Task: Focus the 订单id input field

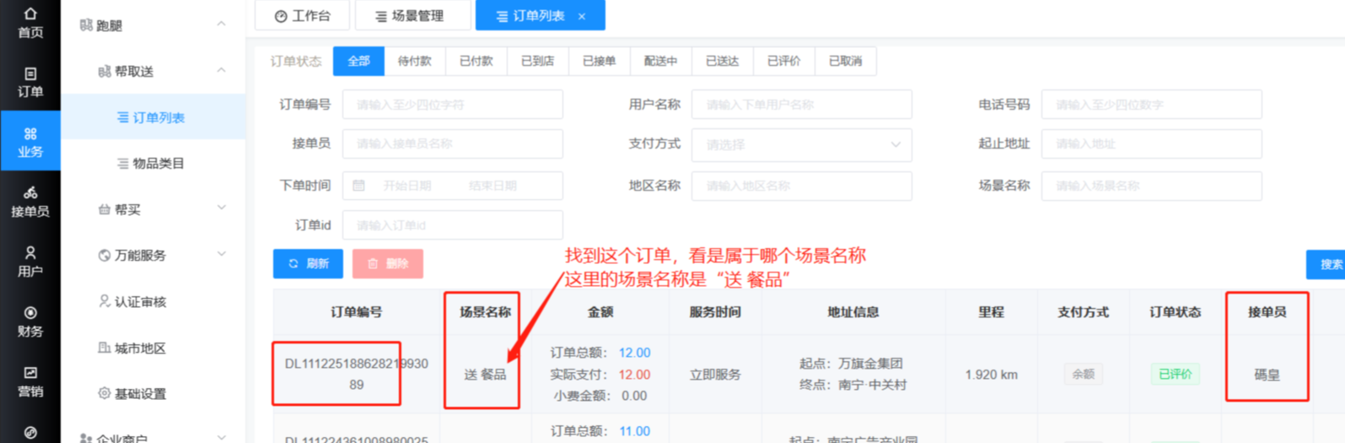Action: click(x=452, y=225)
